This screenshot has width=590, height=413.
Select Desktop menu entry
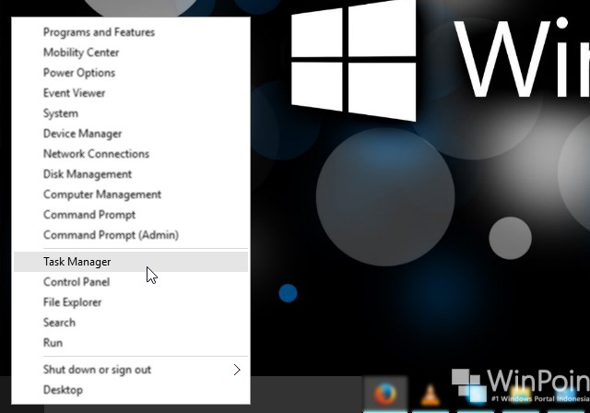(131, 390)
